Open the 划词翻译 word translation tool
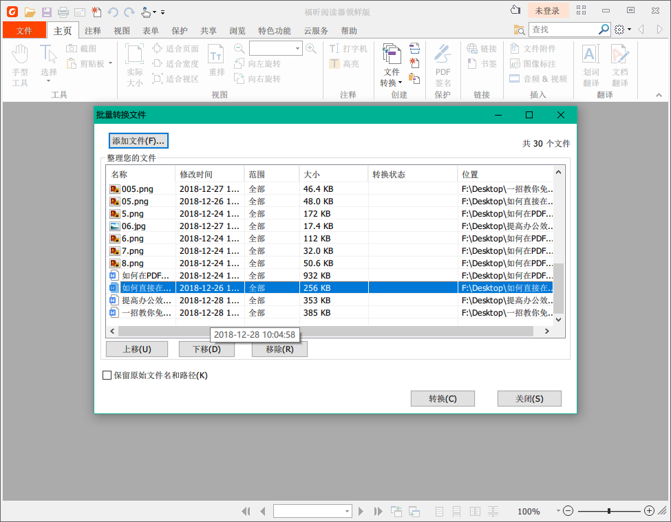 click(590, 62)
